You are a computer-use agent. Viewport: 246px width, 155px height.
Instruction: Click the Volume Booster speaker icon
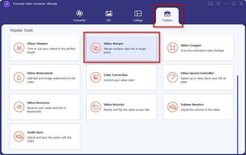pyautogui.click(x=173, y=107)
